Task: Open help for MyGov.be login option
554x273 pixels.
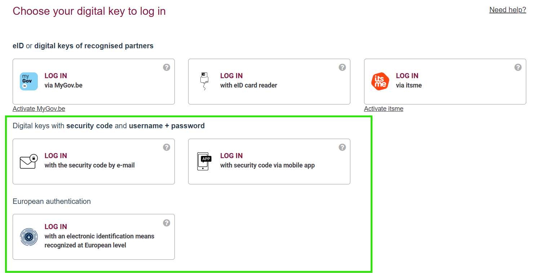Action: 167,67
